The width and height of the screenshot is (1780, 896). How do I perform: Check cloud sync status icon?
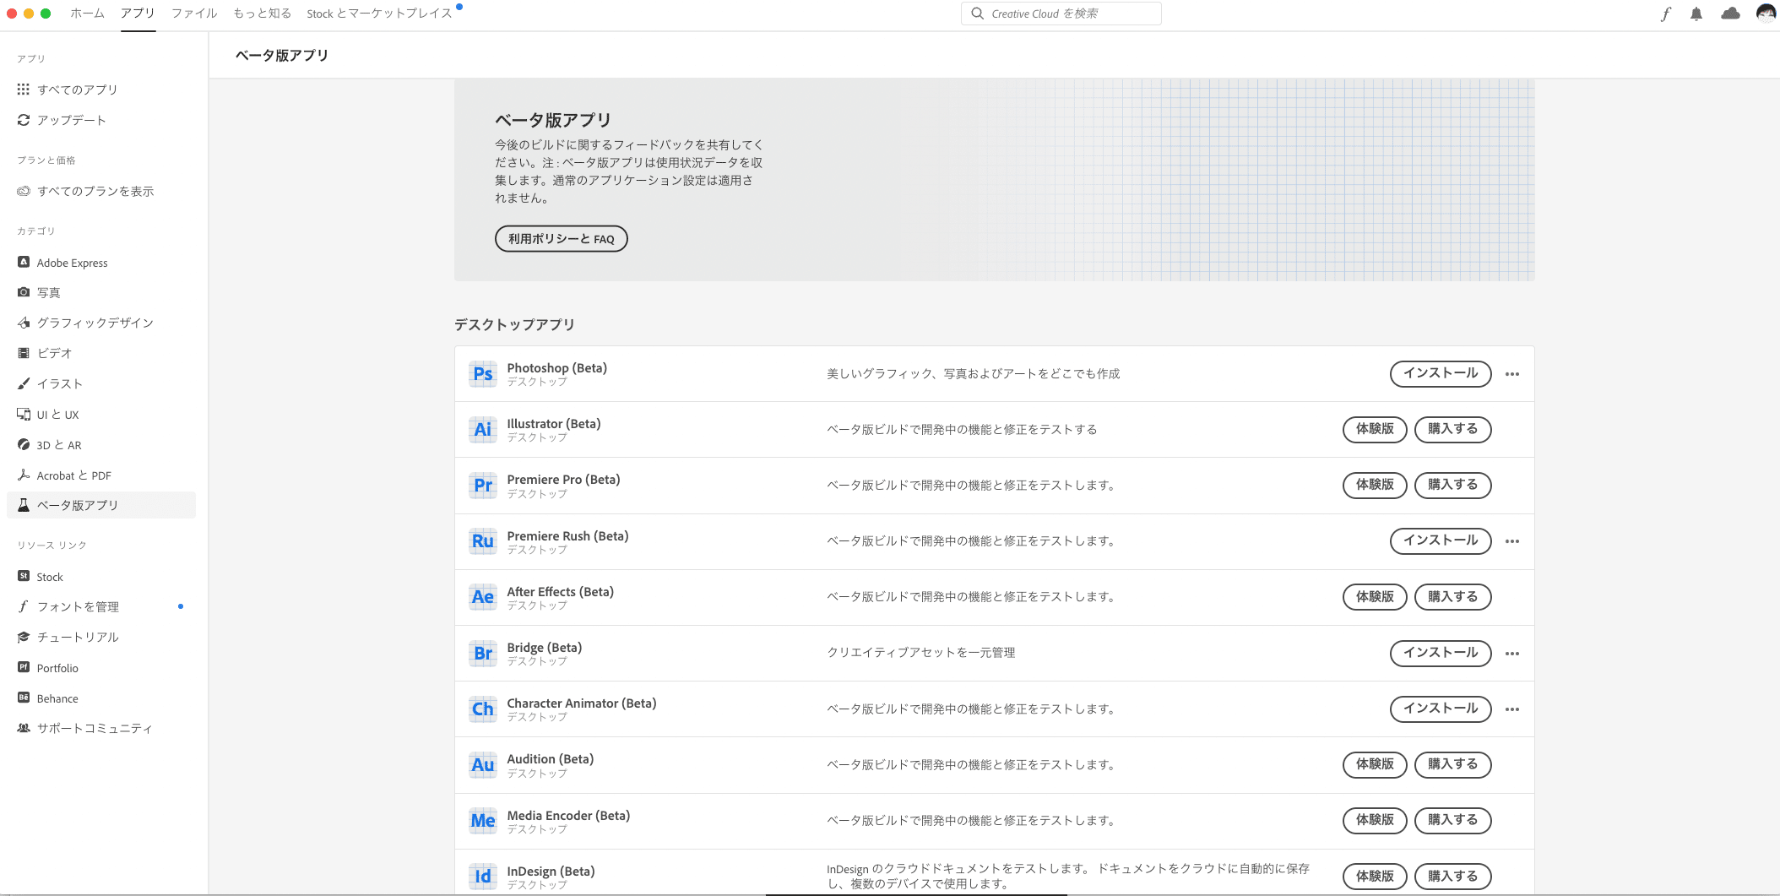[1730, 14]
